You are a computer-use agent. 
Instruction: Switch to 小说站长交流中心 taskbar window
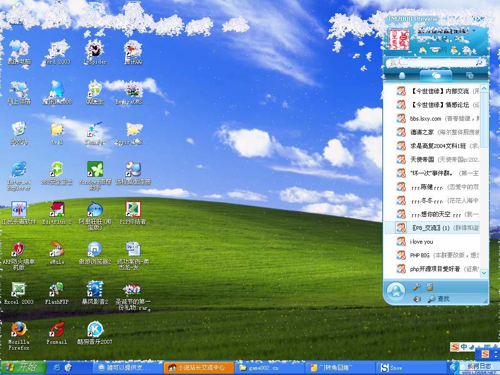click(x=198, y=368)
